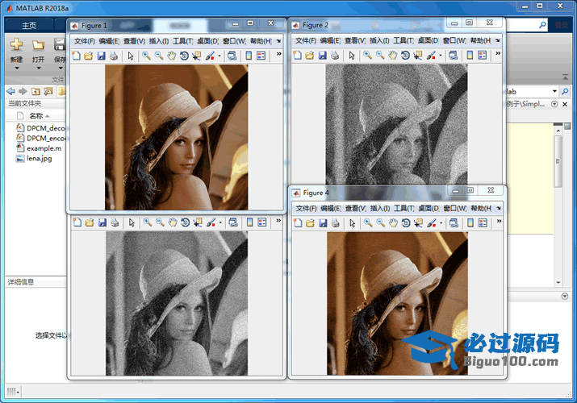This screenshot has width=577, height=403.
Task: Switch to 主页 tab in MATLAB
Action: pos(29,25)
